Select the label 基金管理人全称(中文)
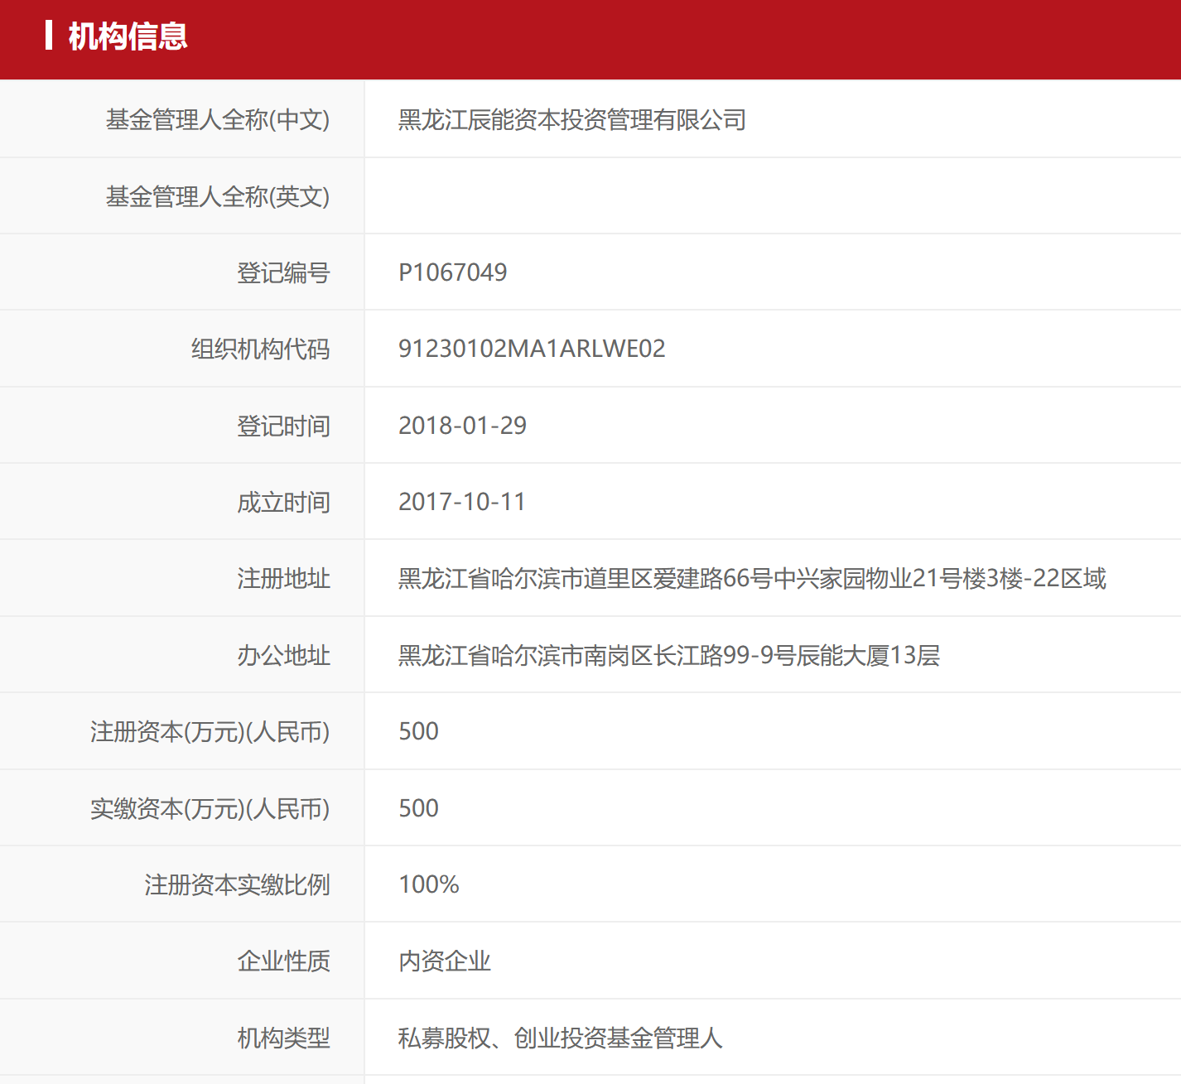 (x=218, y=120)
